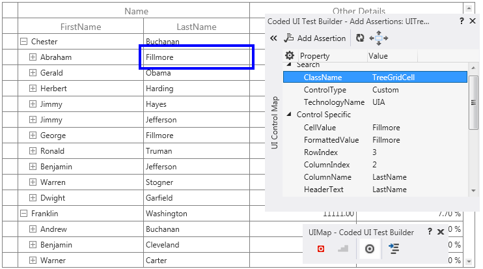
Task: Click the navigation arrows crosshair icon
Action: click(x=379, y=38)
